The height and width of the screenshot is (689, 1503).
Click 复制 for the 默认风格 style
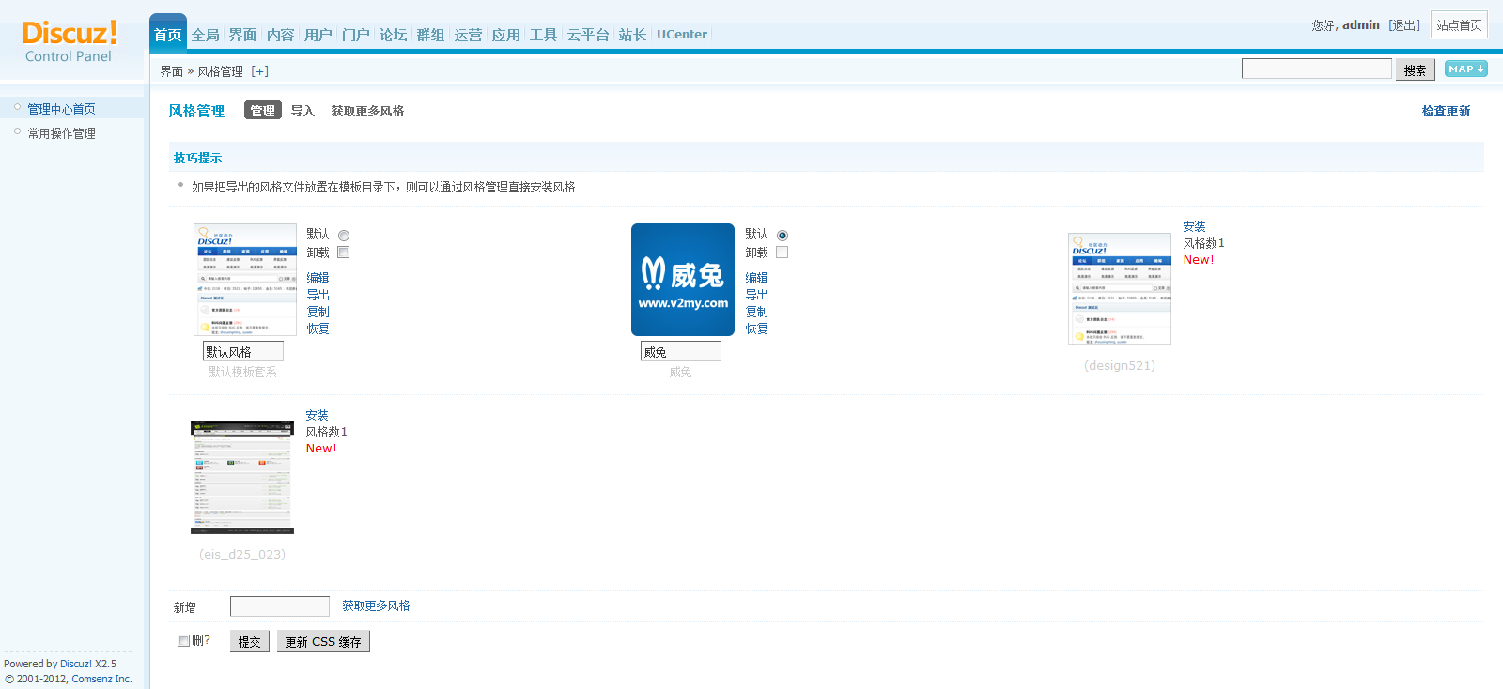318,312
